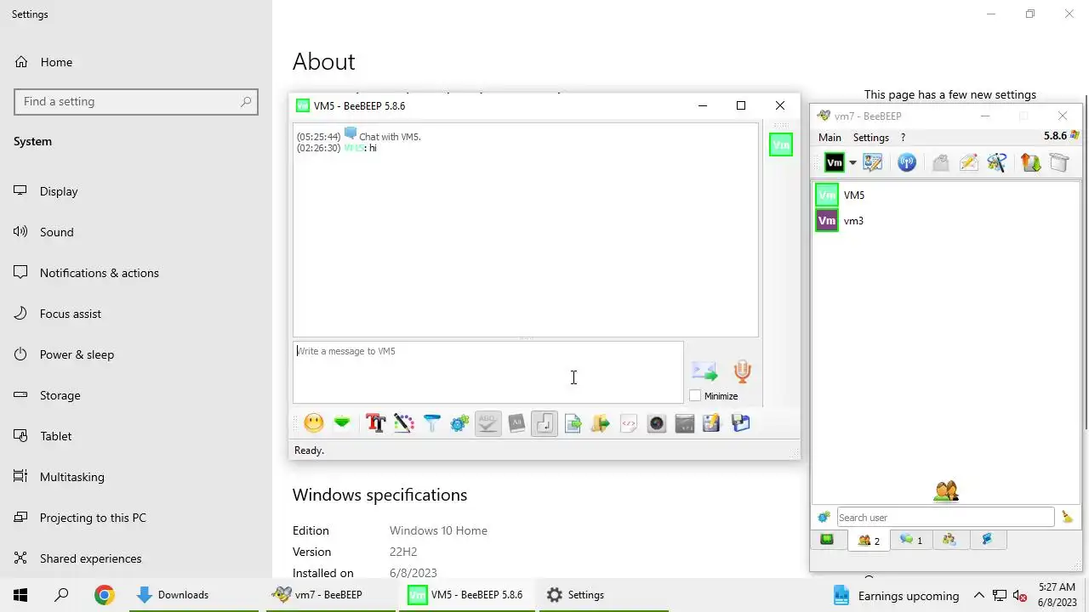Screen dimensions: 1089x612
Task: Click the code snippet icon
Action: [x=629, y=423]
